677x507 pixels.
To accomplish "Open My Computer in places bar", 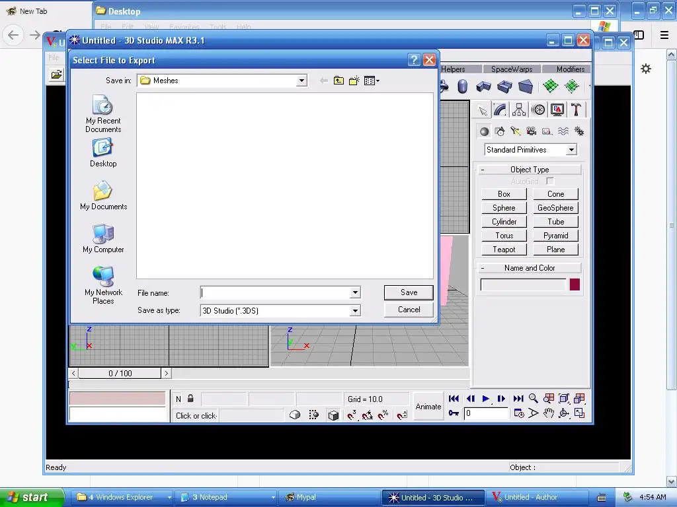I will tap(103, 238).
